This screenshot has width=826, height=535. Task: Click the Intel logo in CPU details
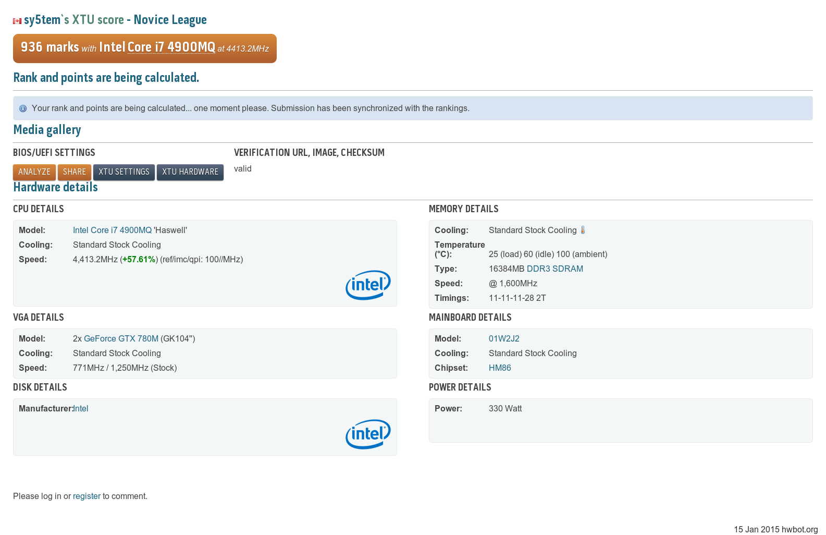click(368, 285)
